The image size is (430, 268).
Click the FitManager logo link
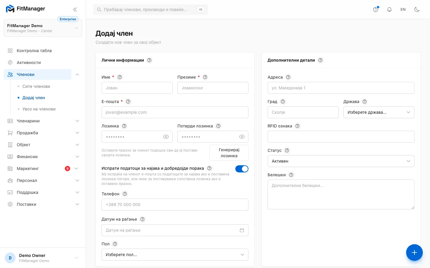(x=26, y=9)
